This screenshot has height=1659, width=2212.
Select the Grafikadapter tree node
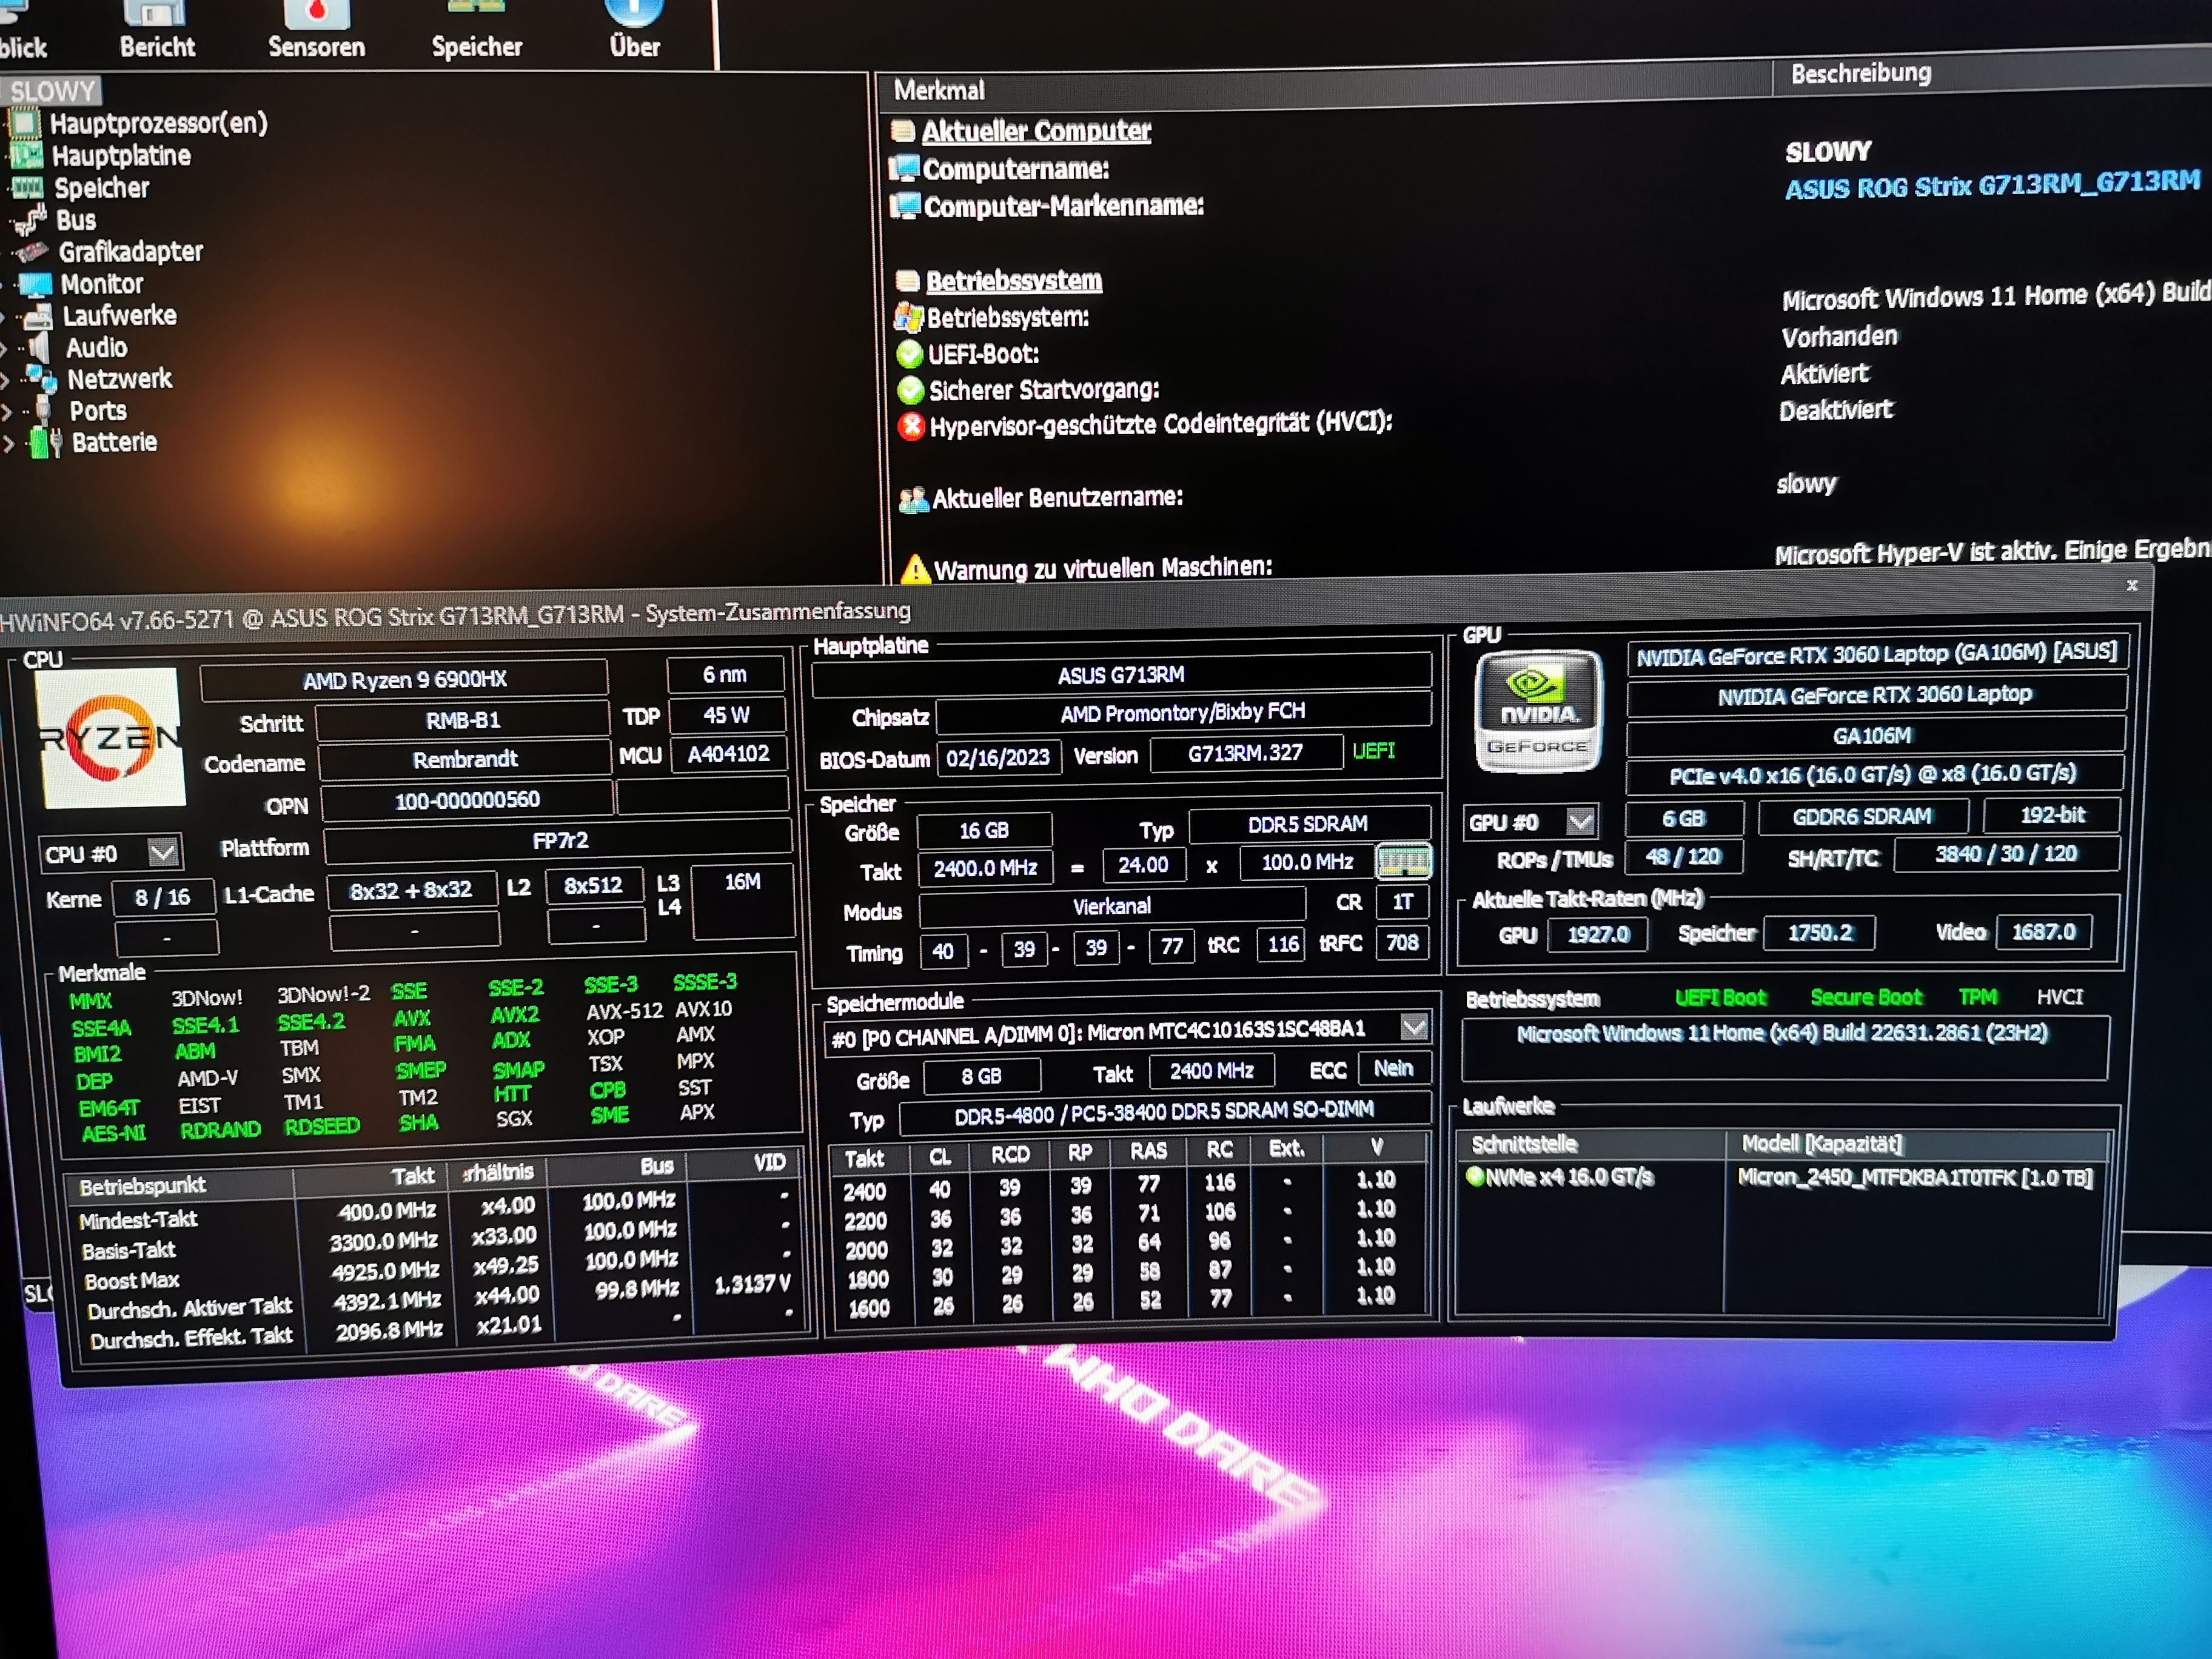point(130,252)
